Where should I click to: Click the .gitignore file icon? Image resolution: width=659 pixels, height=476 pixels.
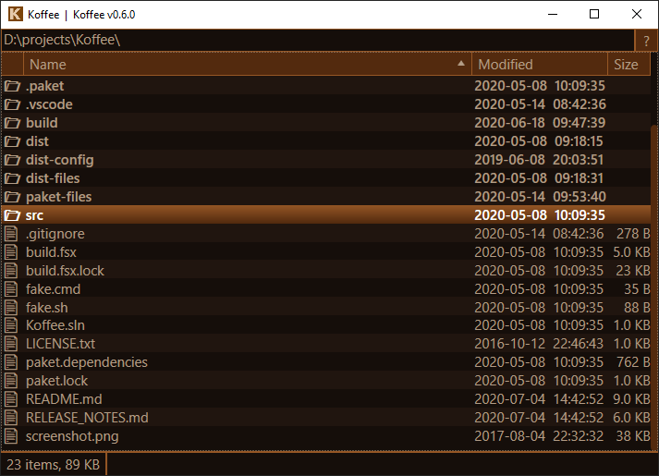pos(11,234)
